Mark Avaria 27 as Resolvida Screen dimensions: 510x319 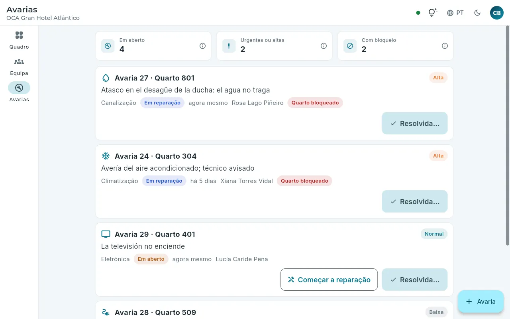point(414,123)
